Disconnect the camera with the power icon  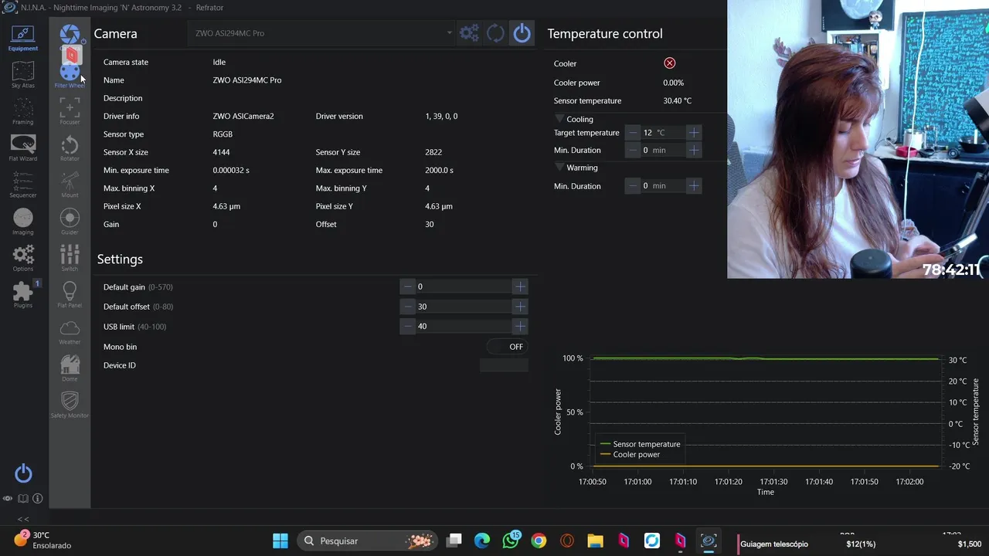point(522,33)
